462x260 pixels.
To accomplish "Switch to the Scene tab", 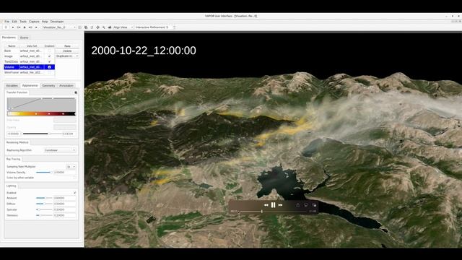I will coord(24,38).
